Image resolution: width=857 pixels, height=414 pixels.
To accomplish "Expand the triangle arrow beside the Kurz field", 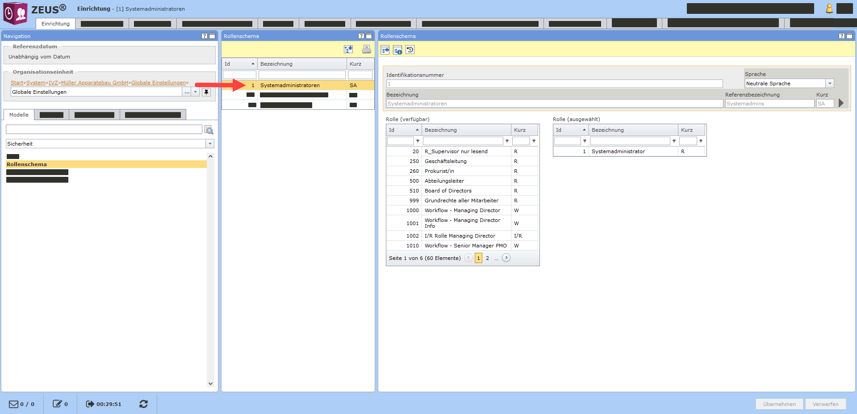I will 841,103.
